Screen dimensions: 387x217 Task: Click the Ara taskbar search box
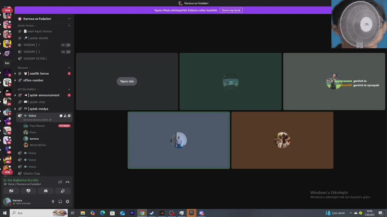[x=38, y=213]
